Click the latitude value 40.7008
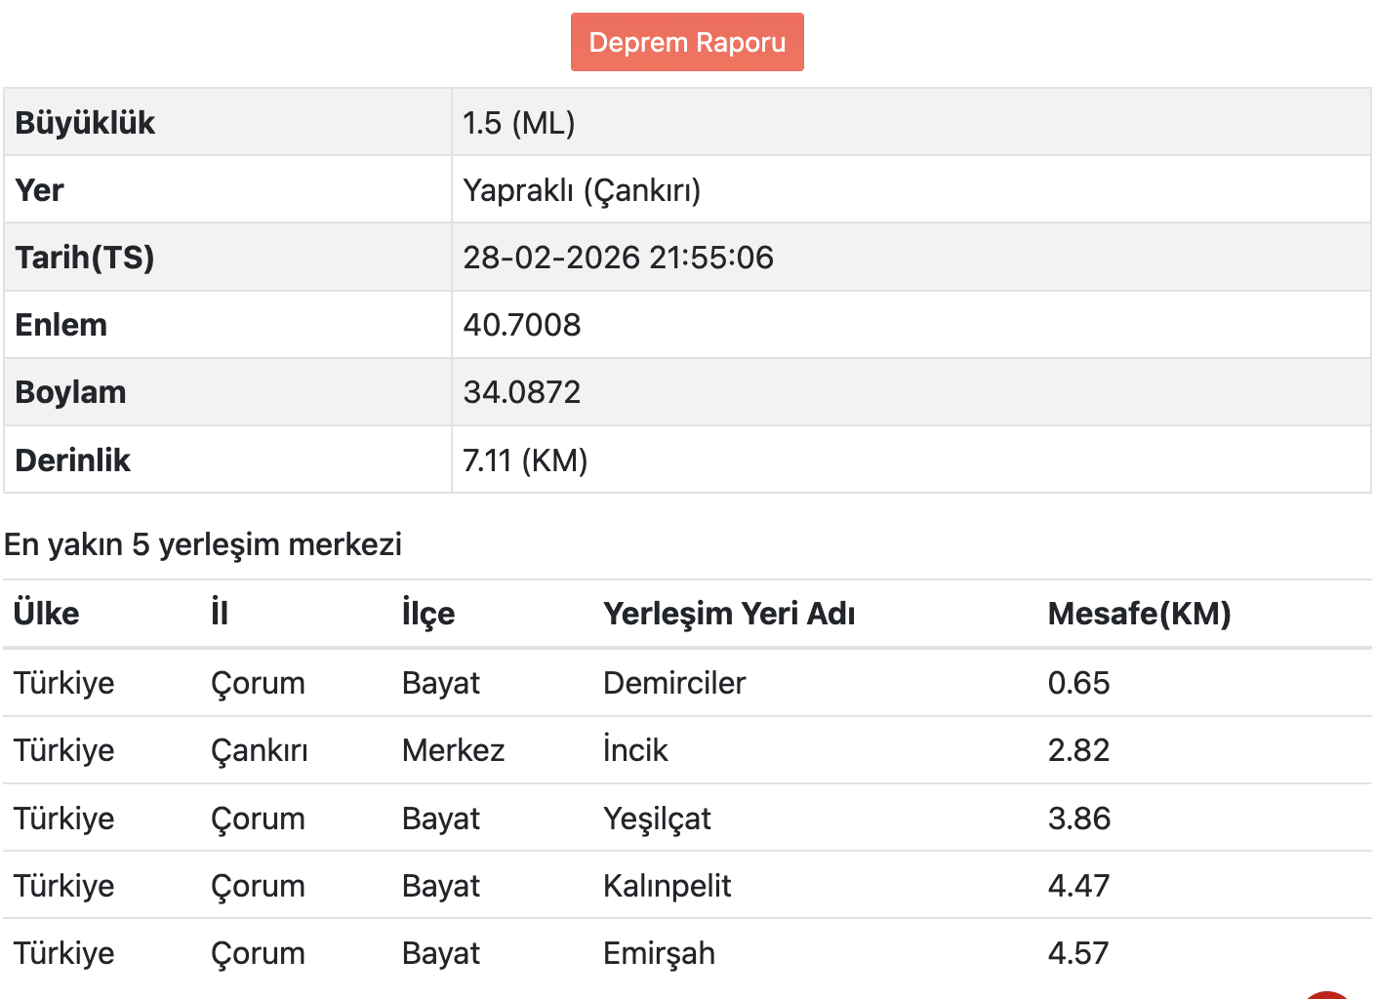The width and height of the screenshot is (1376, 999). pyautogui.click(x=521, y=325)
